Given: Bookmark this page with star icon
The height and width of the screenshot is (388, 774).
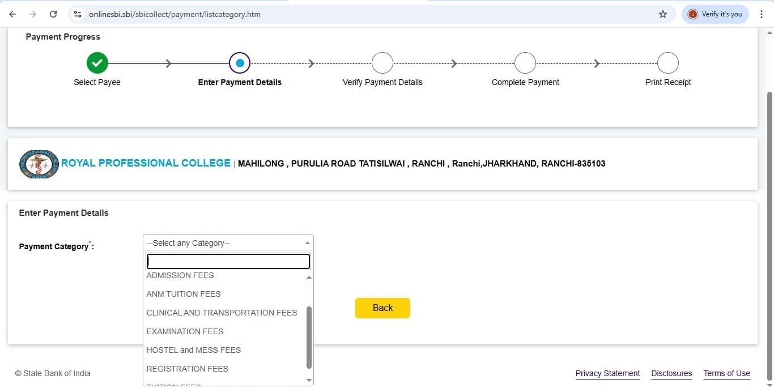Looking at the screenshot, I should [x=663, y=14].
